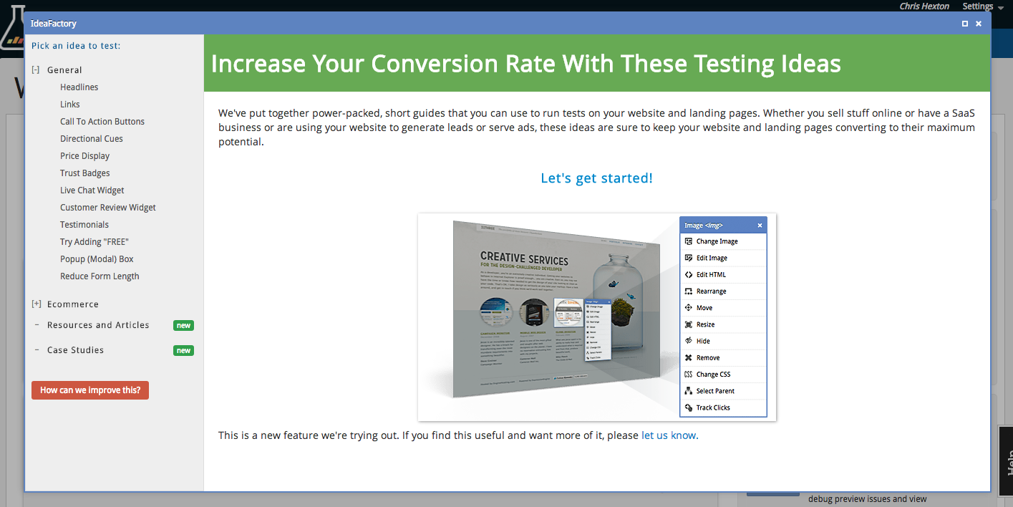Choose Reduce Form Length idea
The height and width of the screenshot is (507, 1013).
click(100, 276)
